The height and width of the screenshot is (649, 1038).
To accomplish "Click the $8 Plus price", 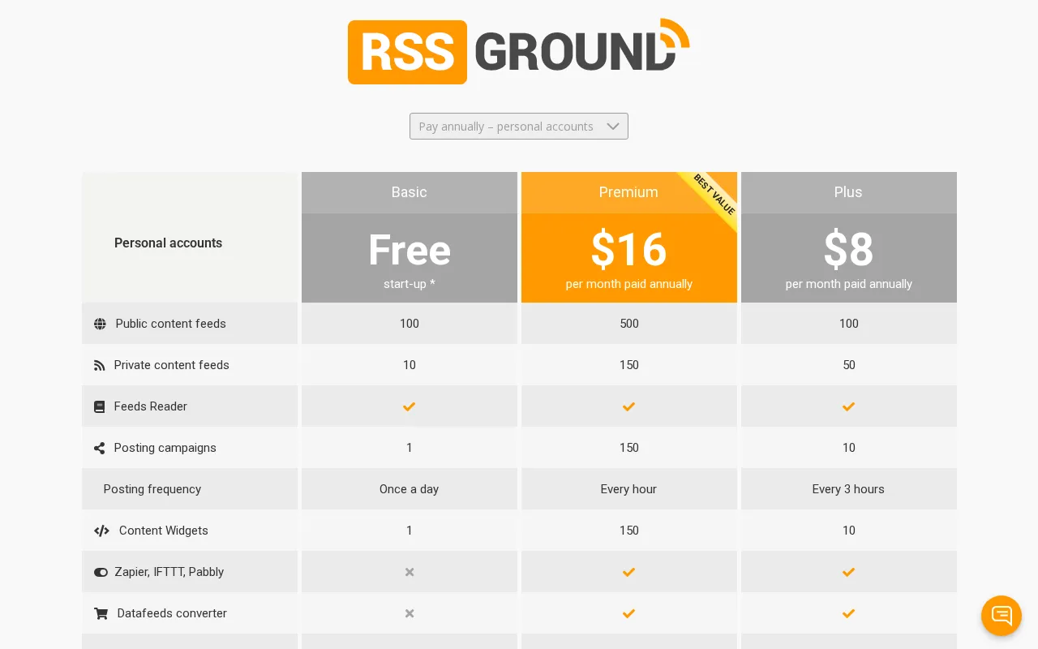I will click(849, 250).
